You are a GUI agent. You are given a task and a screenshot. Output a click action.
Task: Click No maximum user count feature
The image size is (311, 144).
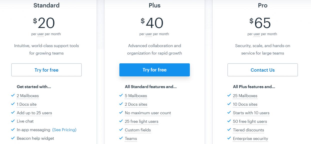tap(148, 113)
